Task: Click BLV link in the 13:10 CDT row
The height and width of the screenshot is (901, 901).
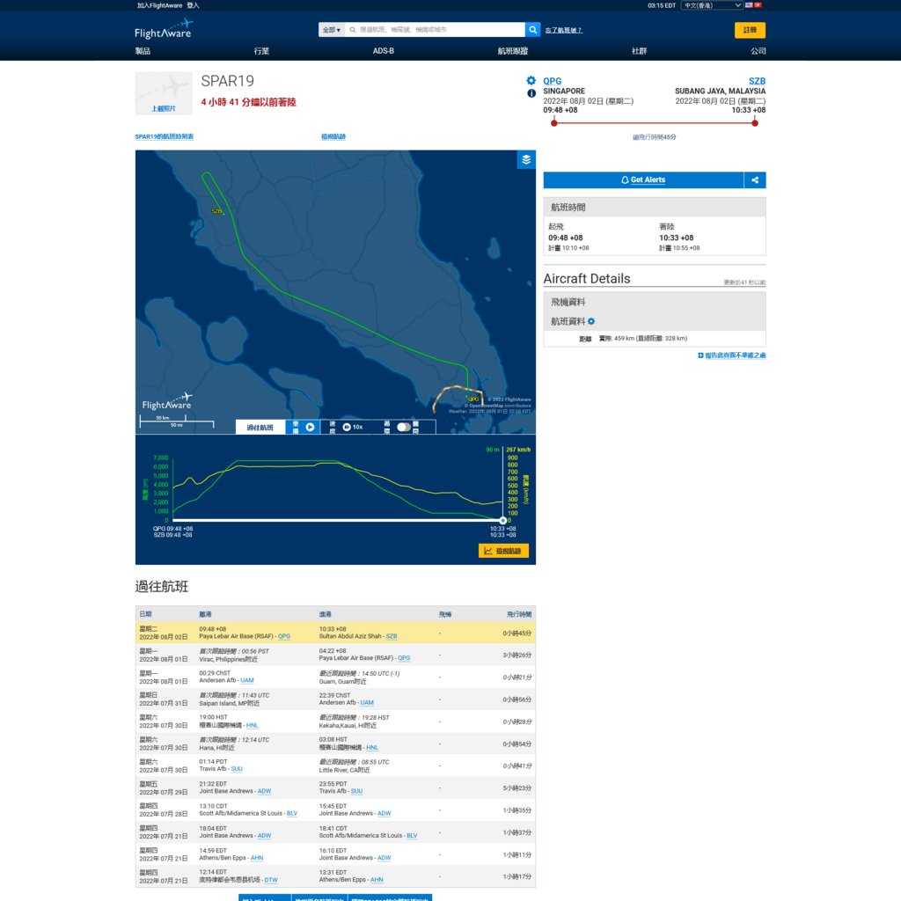Action: pyautogui.click(x=292, y=814)
